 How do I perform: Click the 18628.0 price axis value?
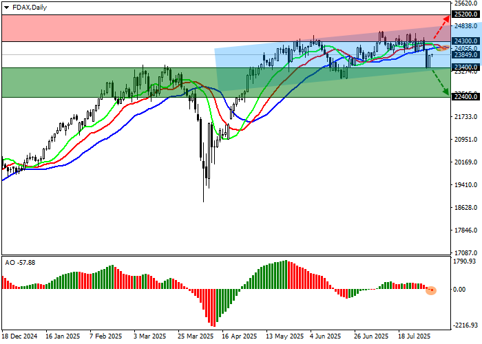click(466, 208)
